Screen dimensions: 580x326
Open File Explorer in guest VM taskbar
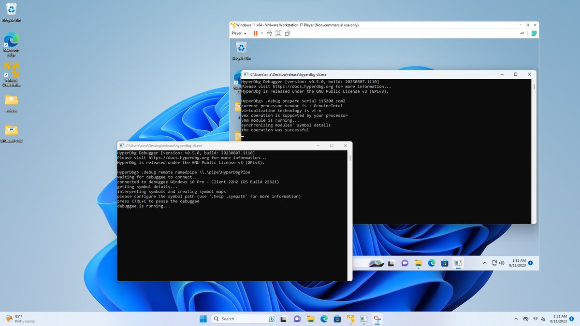418,263
